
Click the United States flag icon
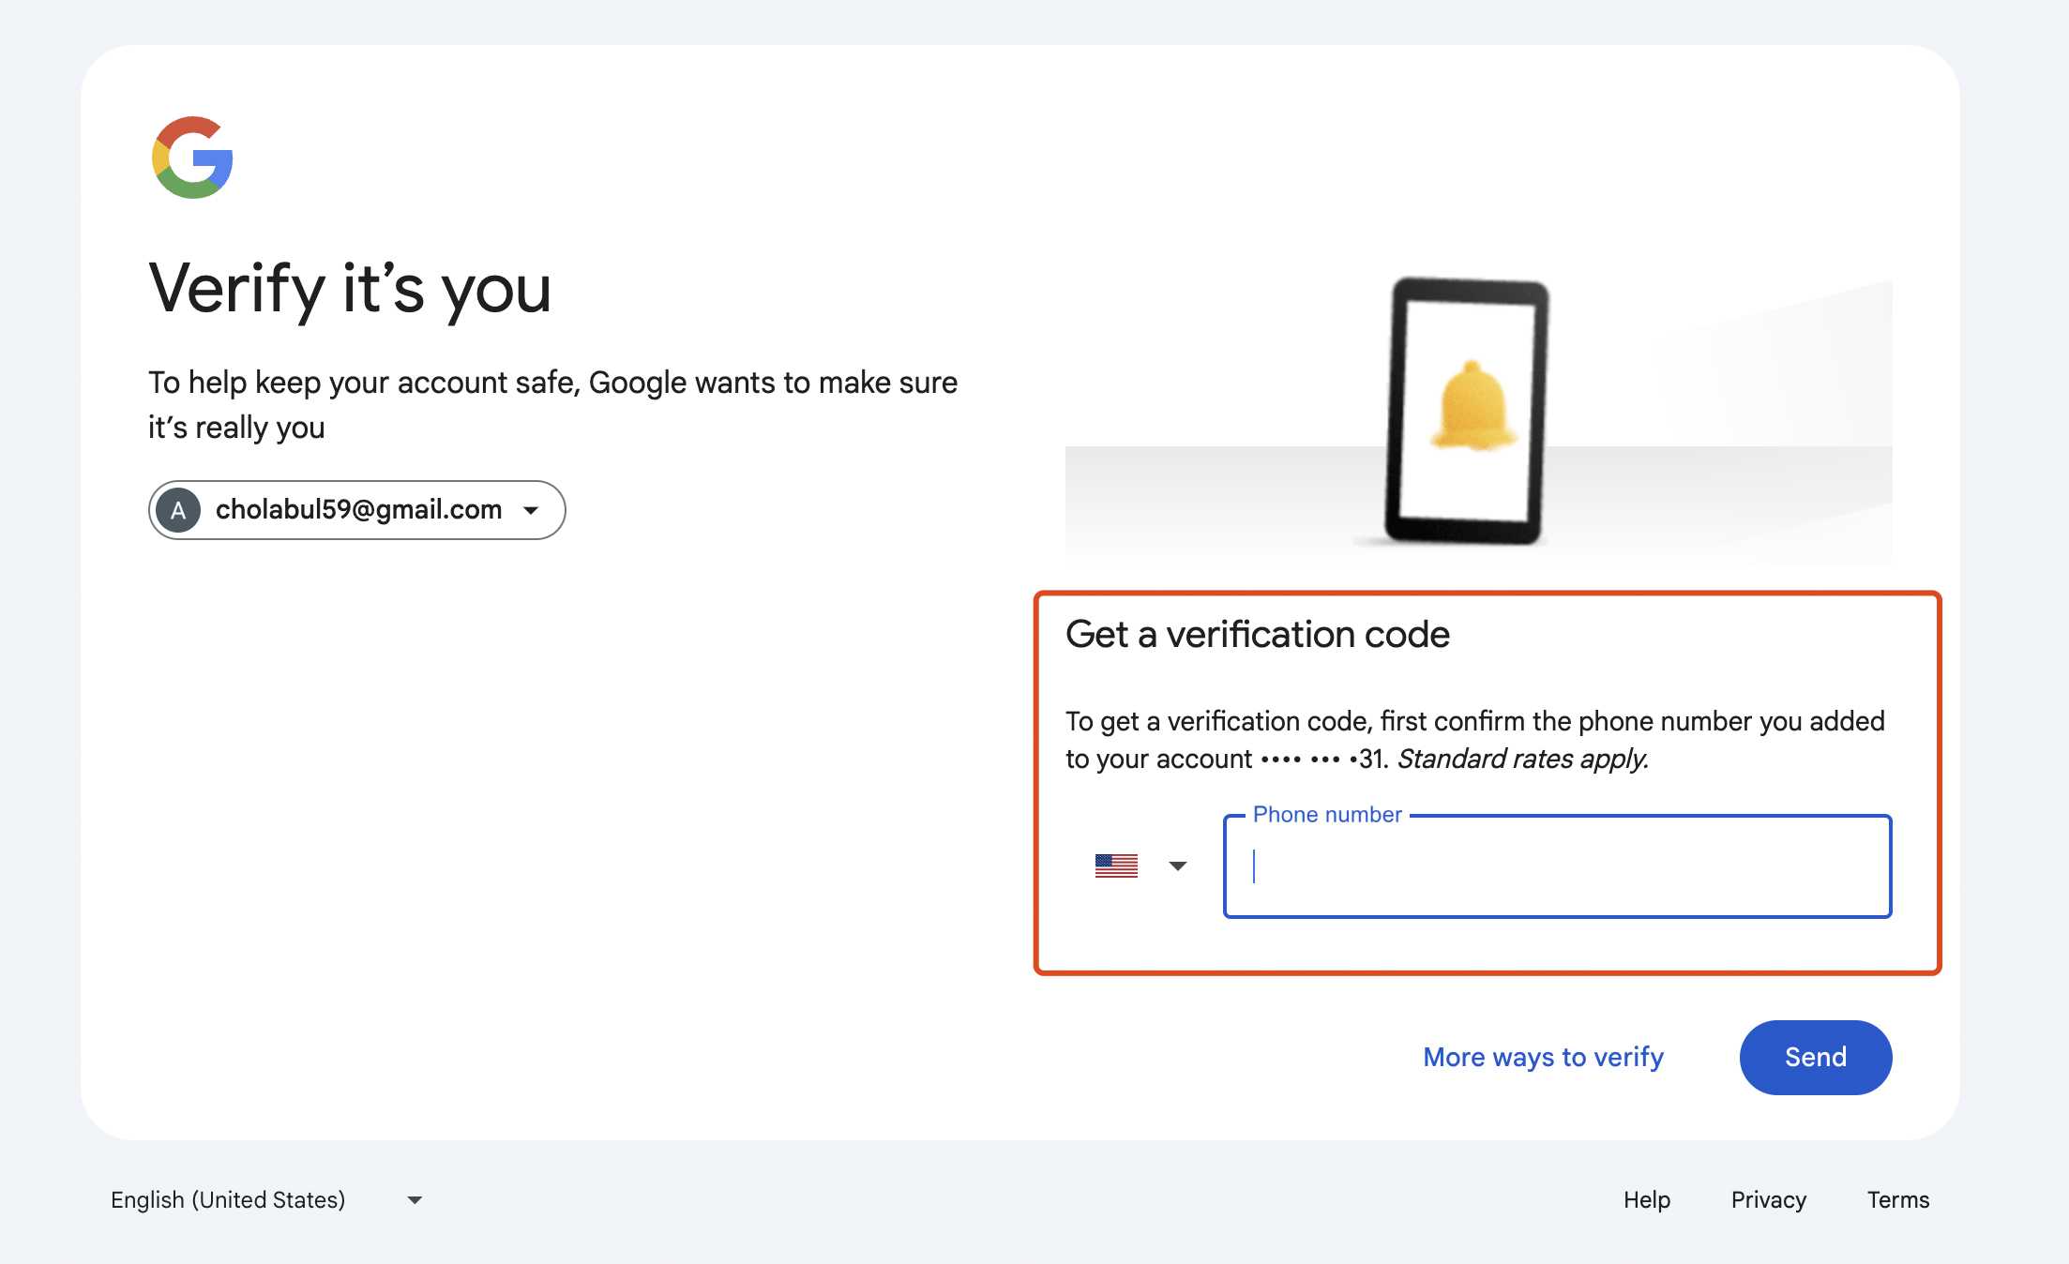pos(1116,865)
